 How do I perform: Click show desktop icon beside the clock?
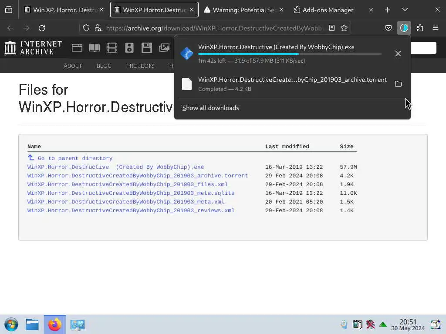tap(435, 324)
